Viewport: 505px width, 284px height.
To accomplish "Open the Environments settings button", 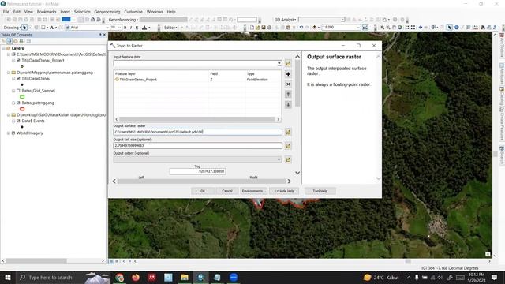I will 254,191.
